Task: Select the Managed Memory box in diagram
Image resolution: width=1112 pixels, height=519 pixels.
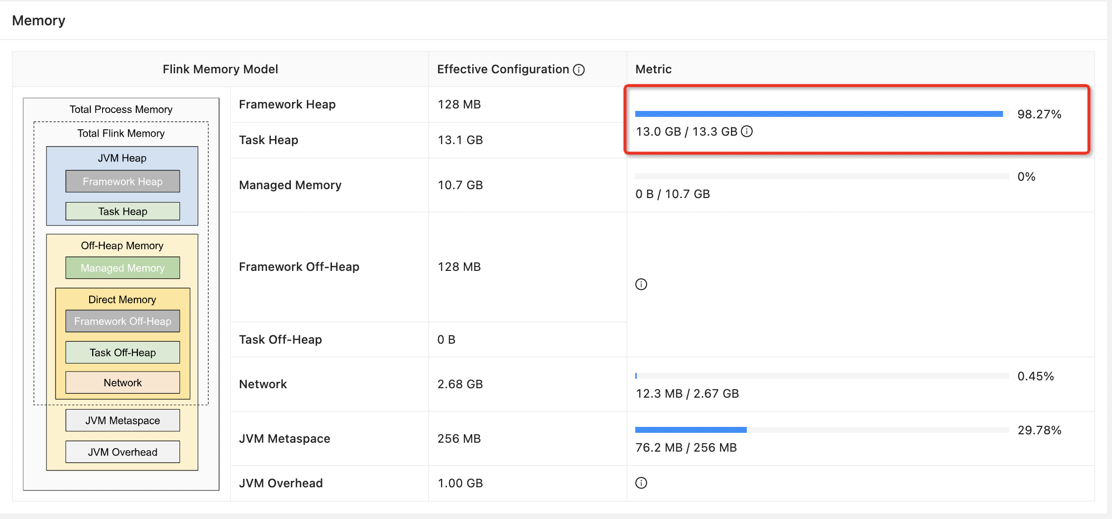Action: pos(122,268)
